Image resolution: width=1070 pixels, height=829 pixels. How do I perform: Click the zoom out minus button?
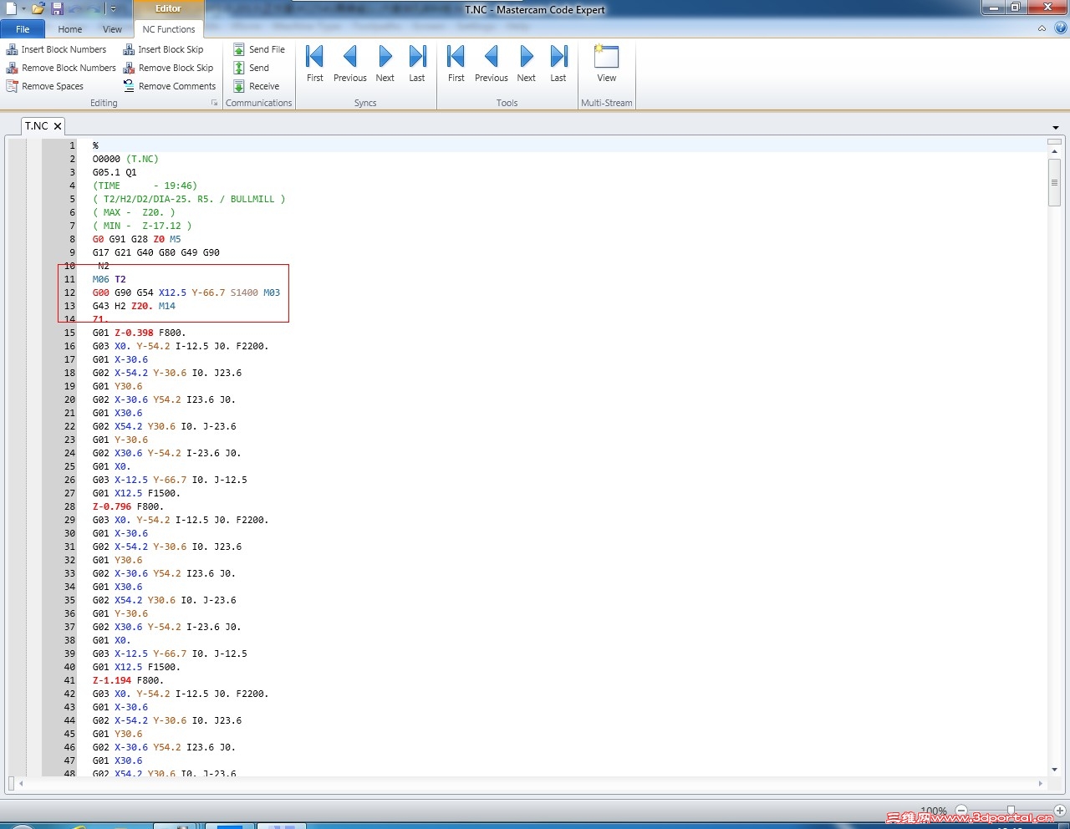pyautogui.click(x=961, y=811)
